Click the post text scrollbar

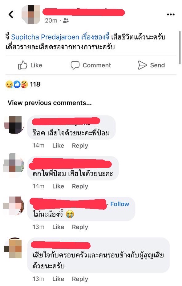180,48
